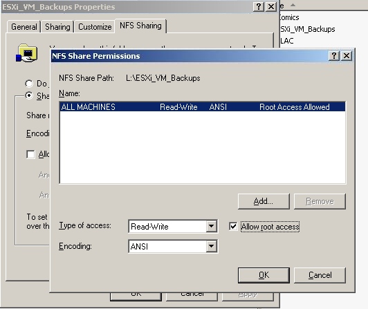
Task: Close the ESXi_VM_Backups Properties window
Action: pos(271,7)
